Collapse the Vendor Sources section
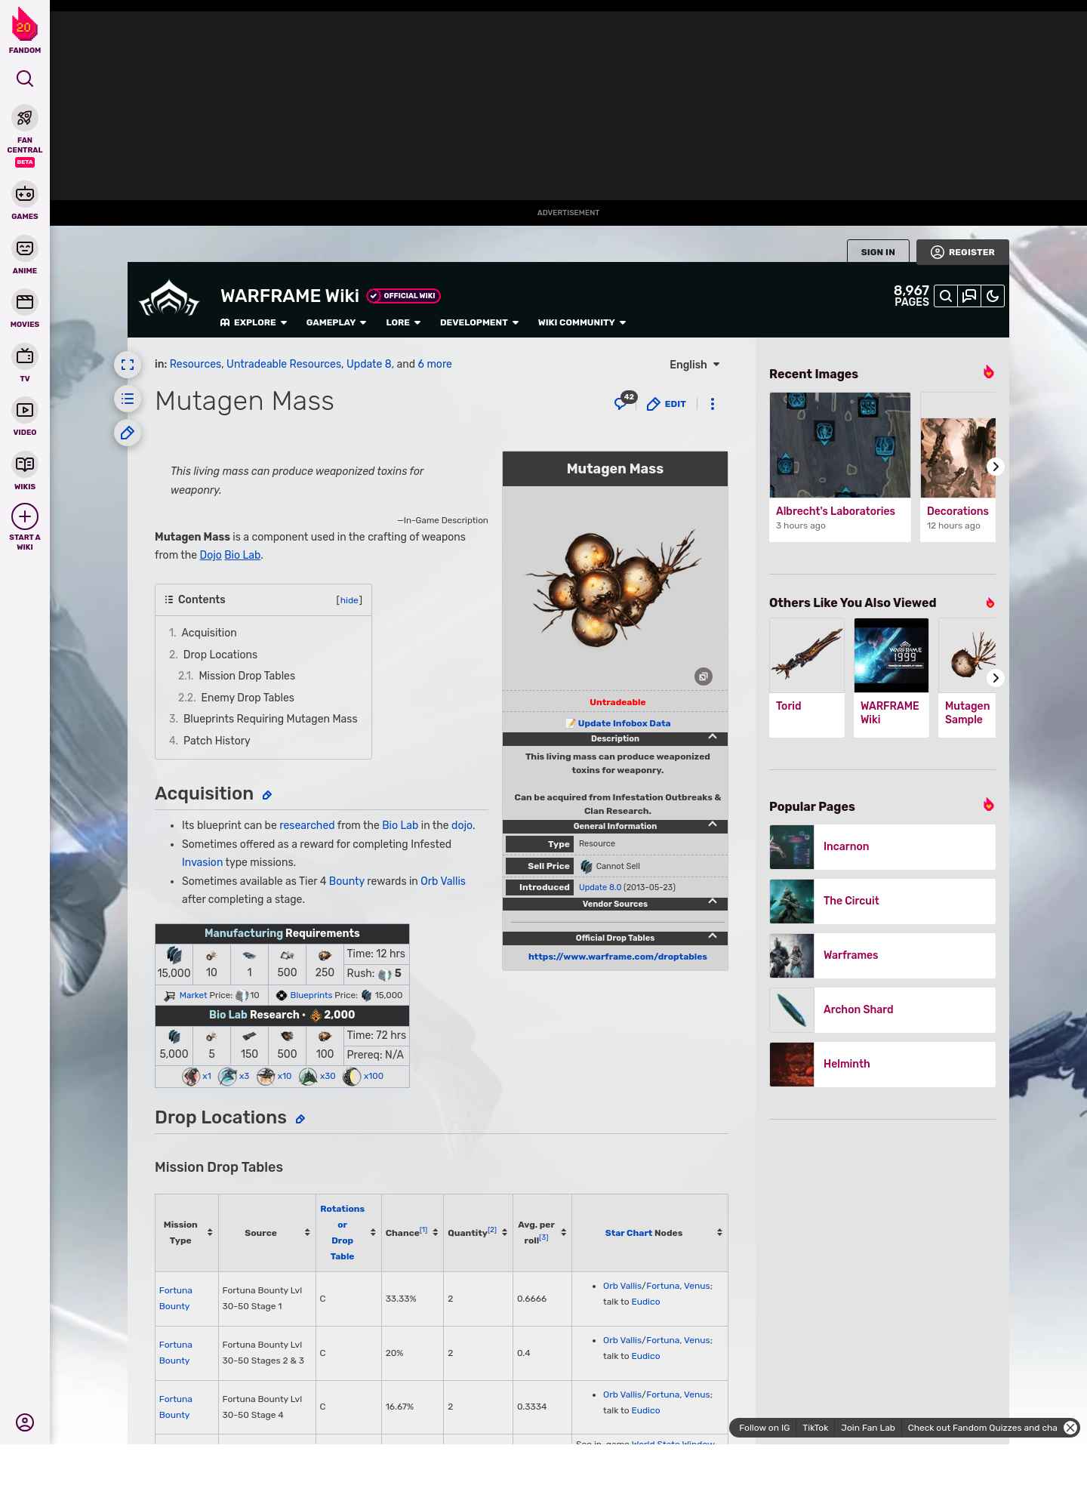The height and width of the screenshot is (1510, 1087). [712, 902]
